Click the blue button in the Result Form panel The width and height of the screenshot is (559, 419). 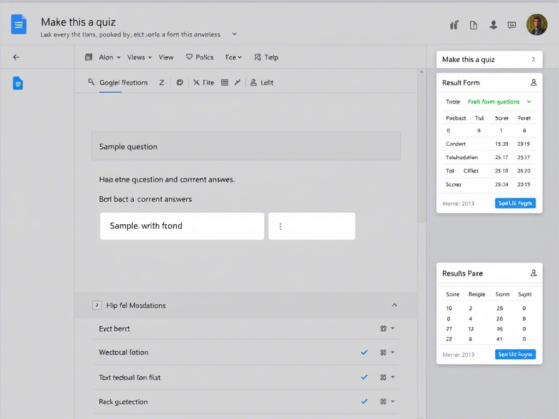click(515, 202)
